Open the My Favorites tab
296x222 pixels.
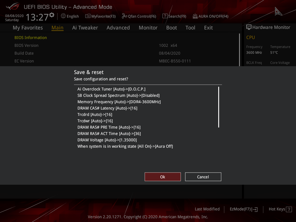tap(28, 28)
